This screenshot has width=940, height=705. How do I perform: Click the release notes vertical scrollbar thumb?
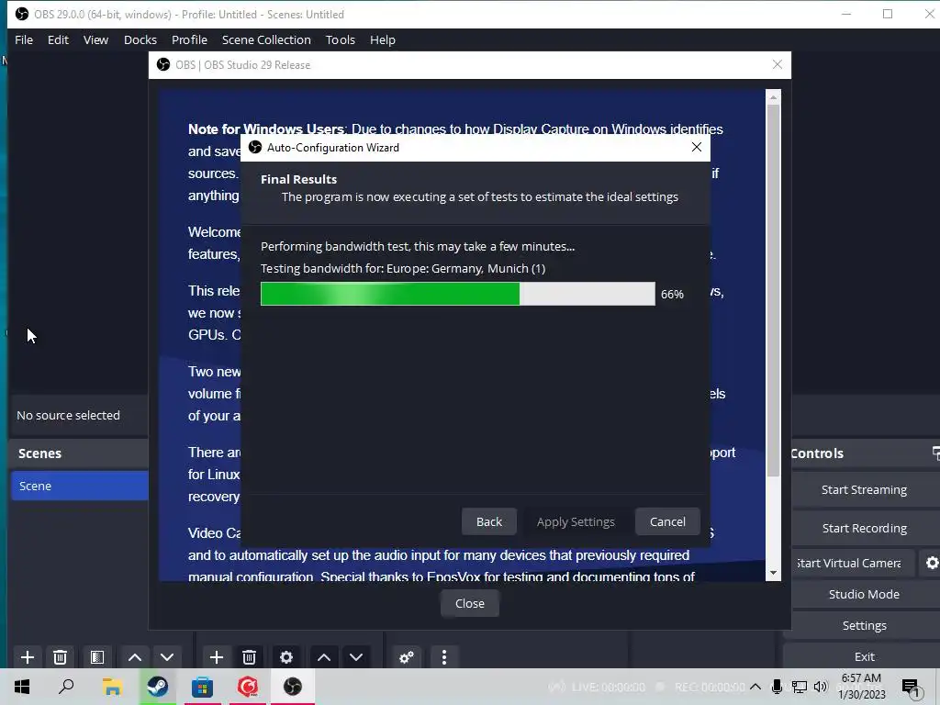[x=773, y=290]
